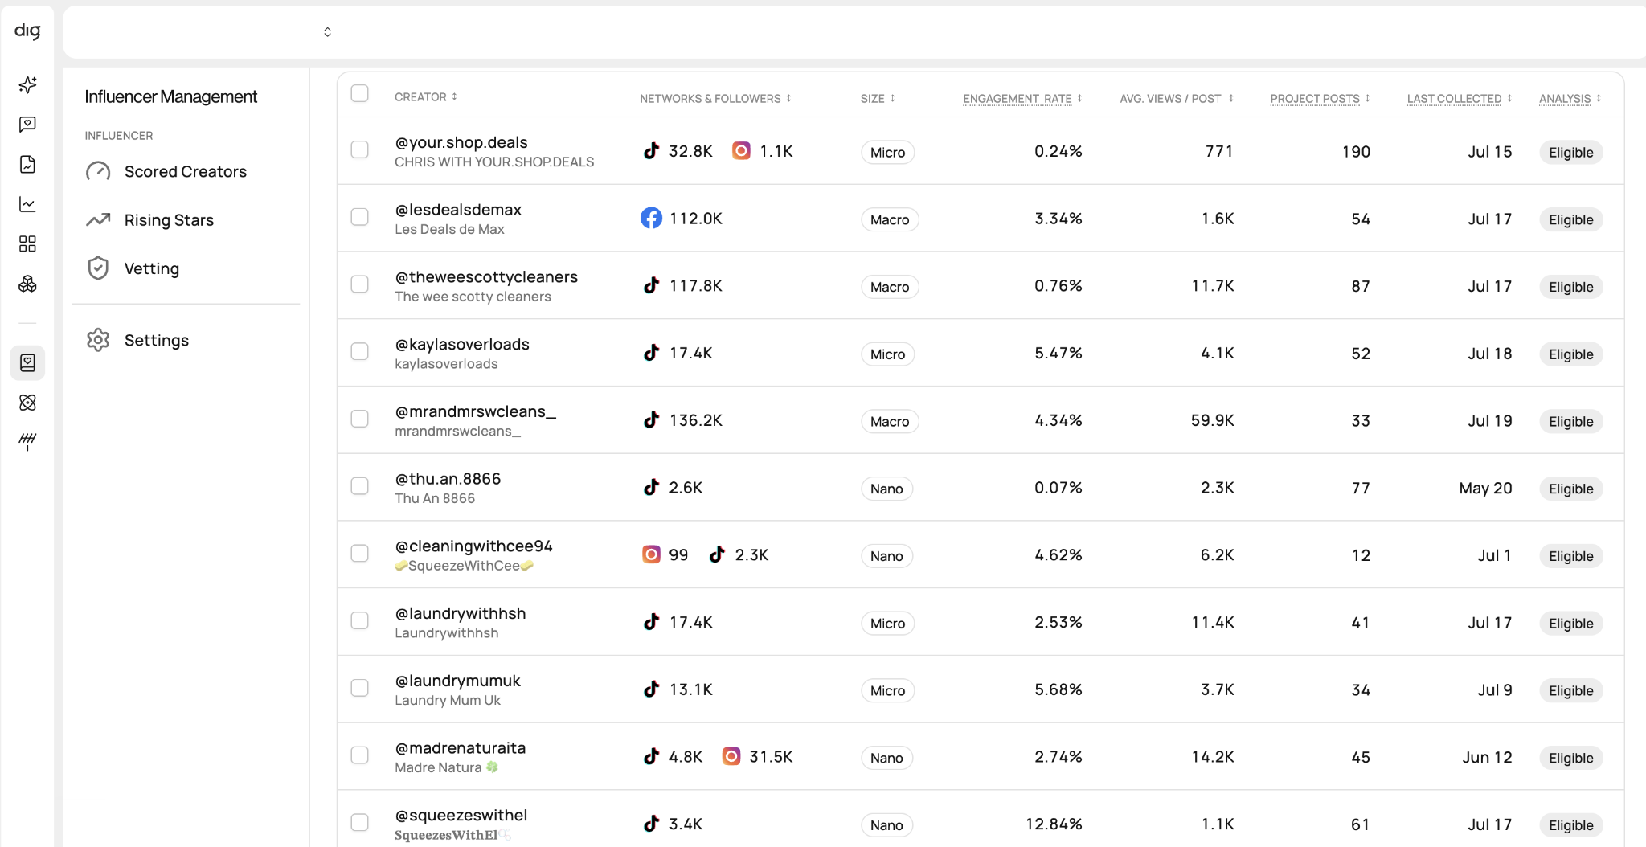Screen dimensions: 1646x847
Task: Check the box for @laundrymumuk
Action: coord(360,688)
